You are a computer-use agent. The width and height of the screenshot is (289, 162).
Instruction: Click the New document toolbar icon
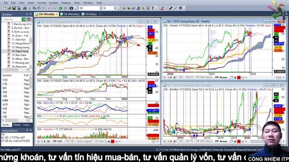click(5, 8)
